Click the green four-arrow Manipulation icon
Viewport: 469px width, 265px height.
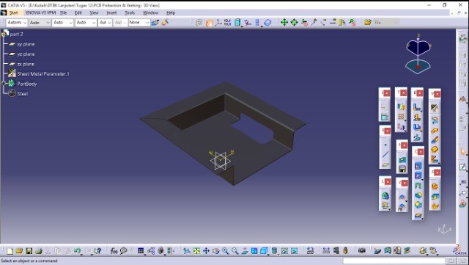pyautogui.click(x=284, y=22)
